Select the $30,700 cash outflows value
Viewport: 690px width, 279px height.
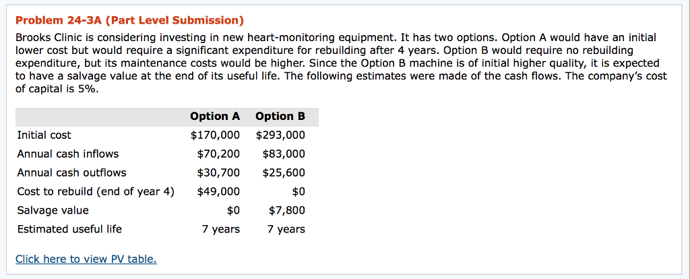218,173
